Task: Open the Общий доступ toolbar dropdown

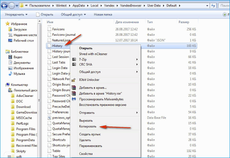Action: tap(74, 15)
